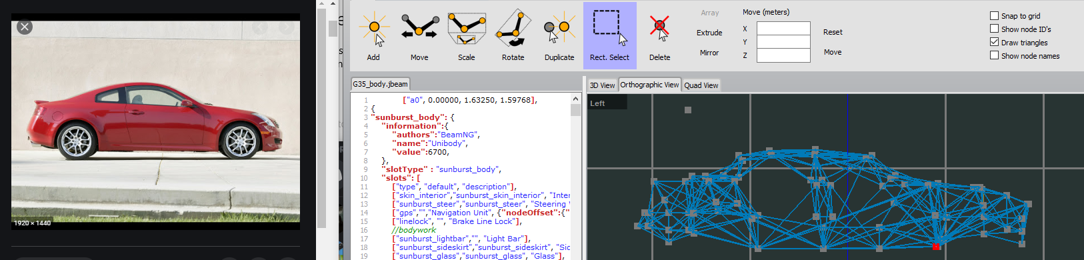Switch to 3D View tab
1084x260 pixels.
tap(602, 85)
